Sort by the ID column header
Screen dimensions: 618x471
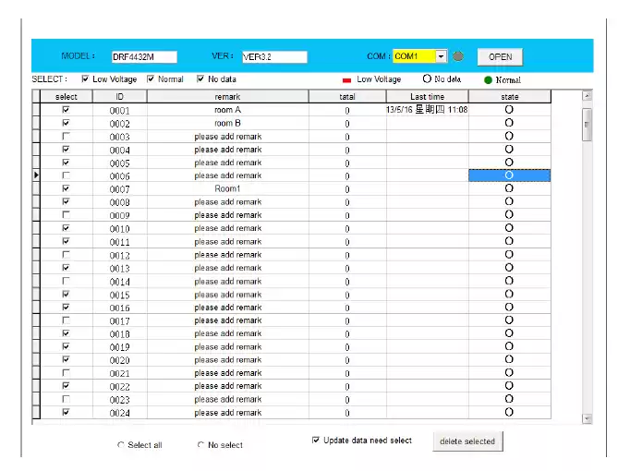(119, 96)
